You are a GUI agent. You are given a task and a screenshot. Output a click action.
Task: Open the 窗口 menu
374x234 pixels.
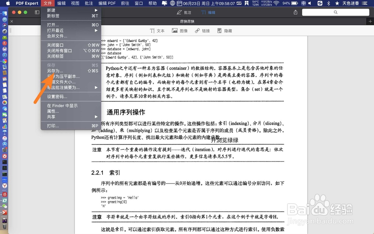[139, 3]
